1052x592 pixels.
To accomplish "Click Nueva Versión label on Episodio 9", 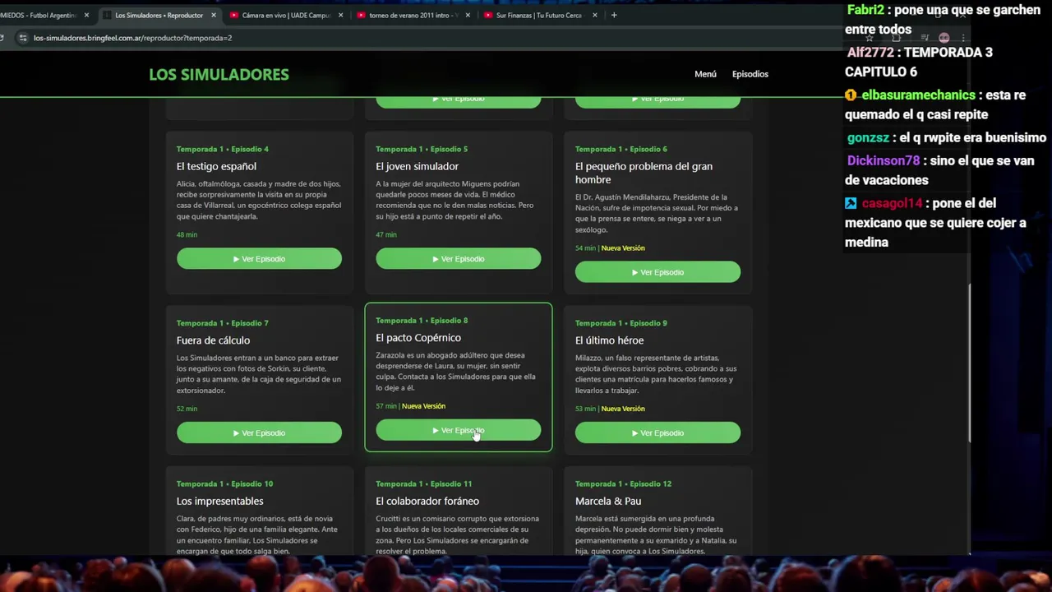I will [x=623, y=409].
